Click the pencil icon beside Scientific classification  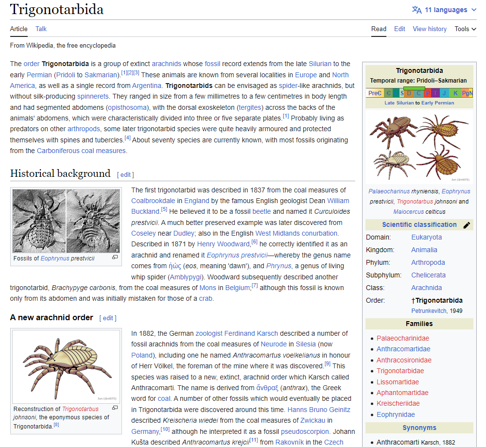pyautogui.click(x=467, y=225)
